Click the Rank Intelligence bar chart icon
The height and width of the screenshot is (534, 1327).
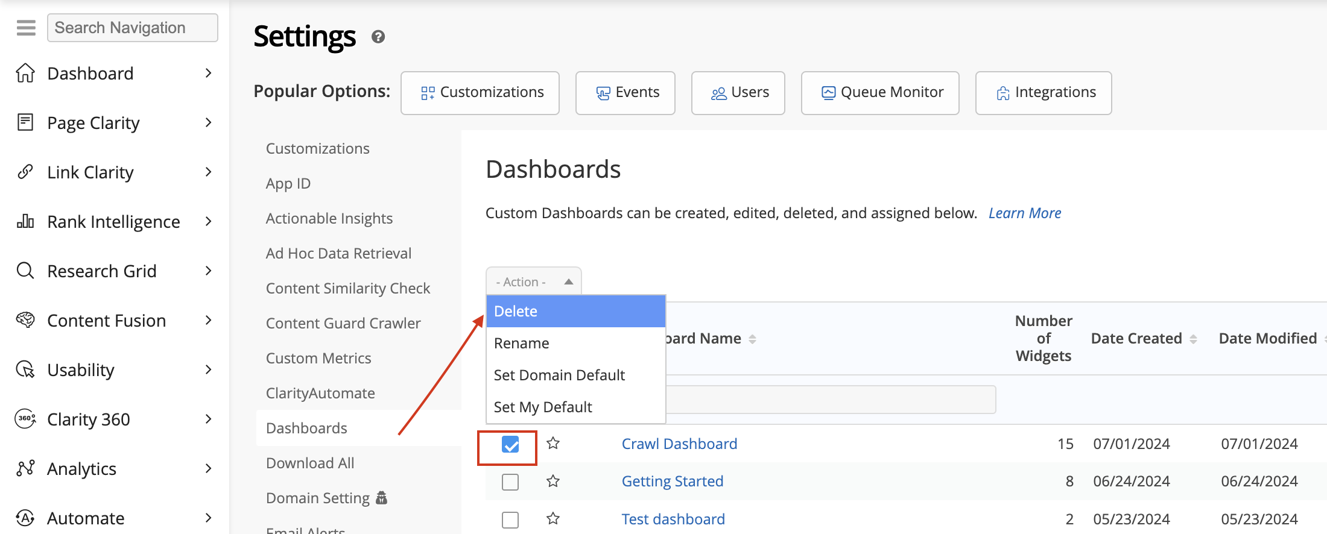[25, 221]
